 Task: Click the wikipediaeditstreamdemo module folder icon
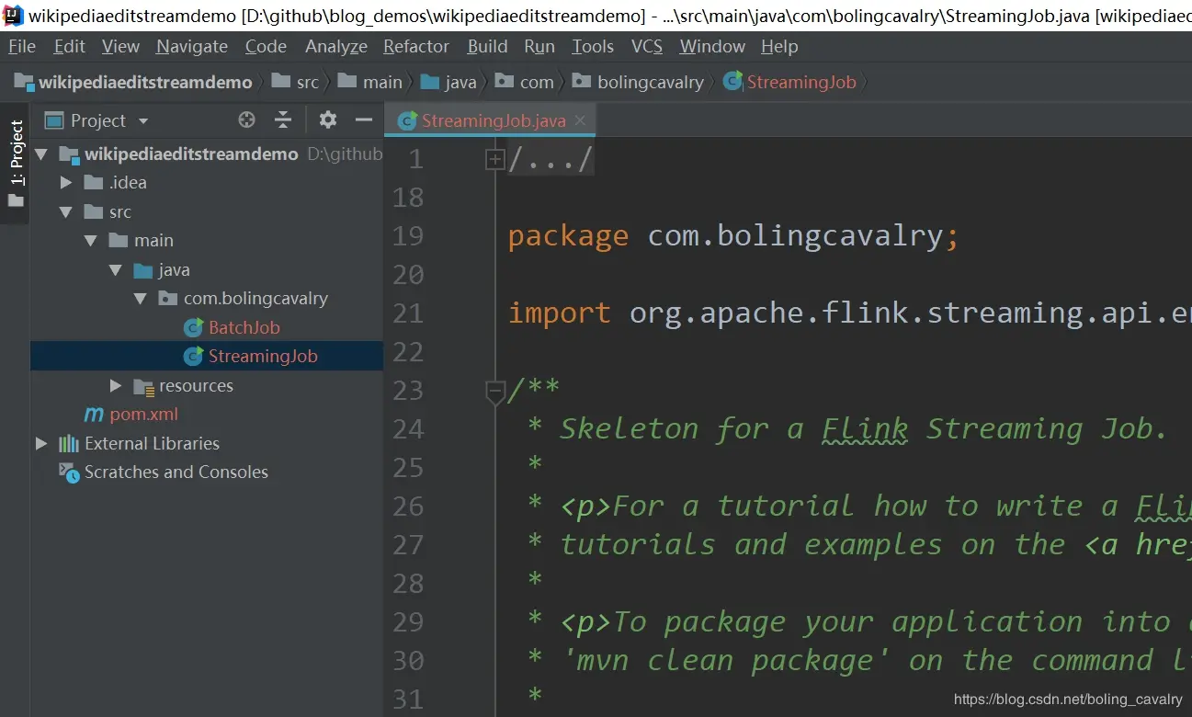pos(69,154)
